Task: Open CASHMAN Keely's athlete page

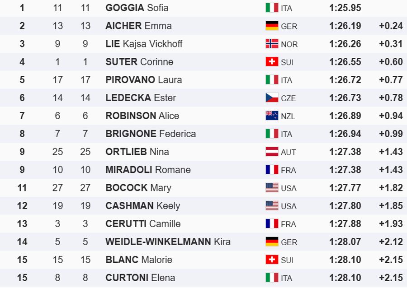Action: pyautogui.click(x=142, y=206)
